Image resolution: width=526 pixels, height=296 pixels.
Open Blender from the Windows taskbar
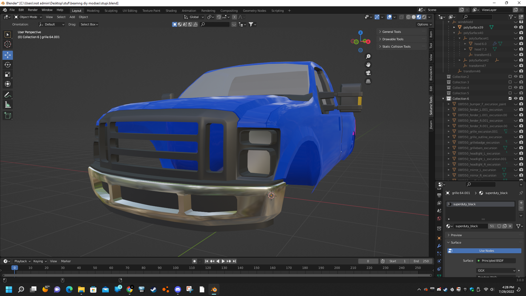(214, 289)
